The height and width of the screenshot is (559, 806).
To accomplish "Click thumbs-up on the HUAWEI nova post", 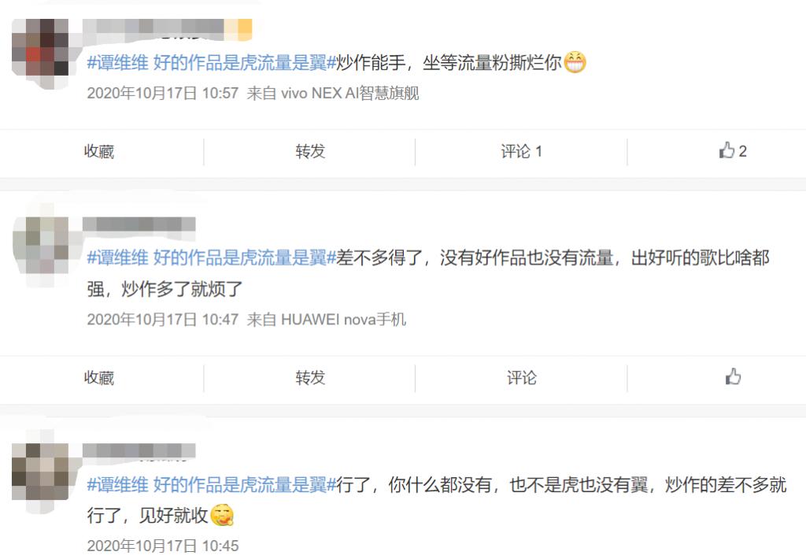I will (733, 377).
